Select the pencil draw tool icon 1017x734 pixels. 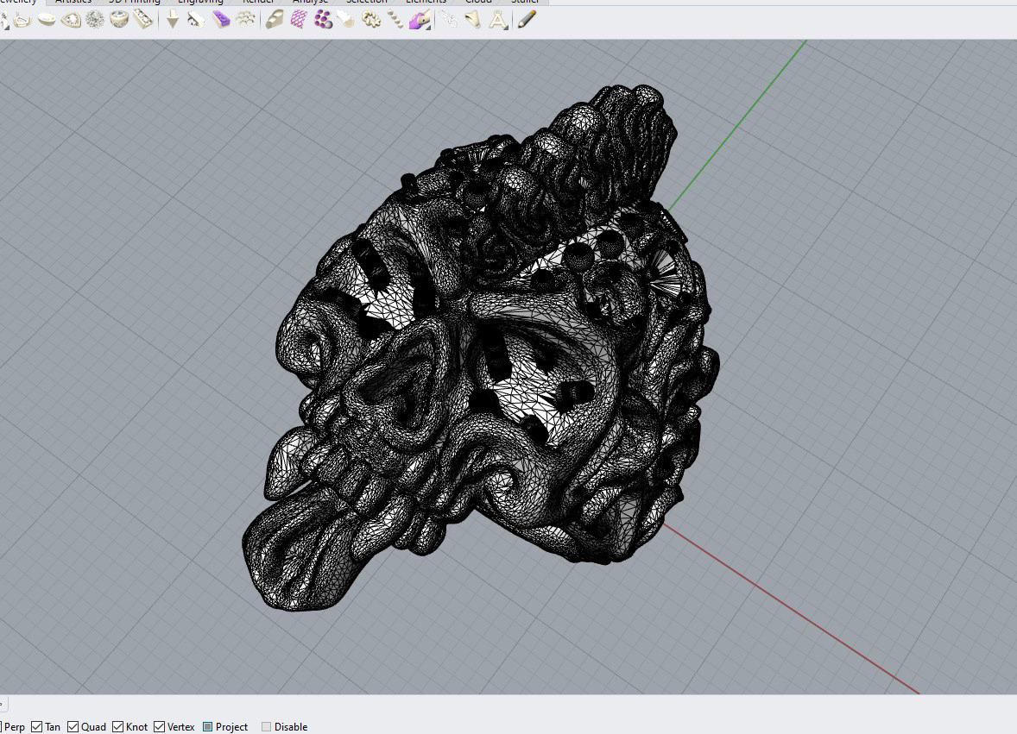tap(527, 20)
